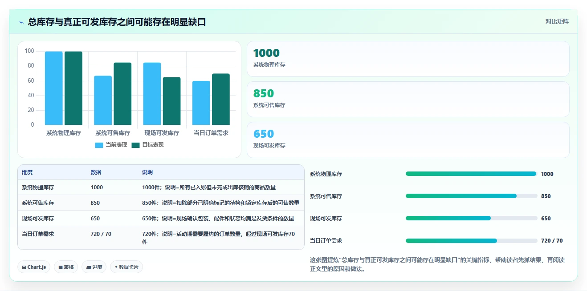
Task: Click the 系统可售库存 label in the progress list
Action: tap(326, 196)
